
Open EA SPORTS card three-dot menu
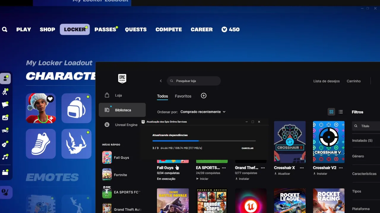click(224, 168)
